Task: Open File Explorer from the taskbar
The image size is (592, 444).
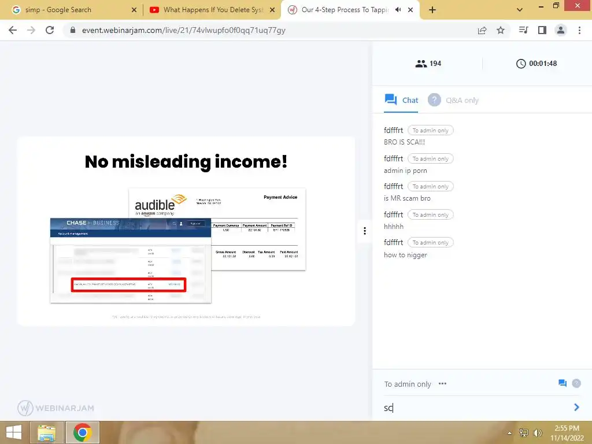Action: tap(47, 432)
